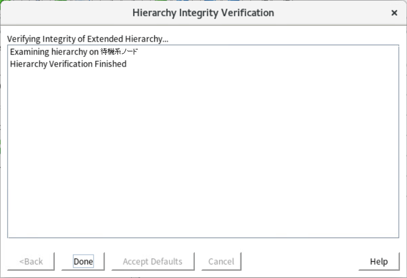The width and height of the screenshot is (407, 278).
Task: Click the greyed-out Cancel button
Action: point(221,261)
